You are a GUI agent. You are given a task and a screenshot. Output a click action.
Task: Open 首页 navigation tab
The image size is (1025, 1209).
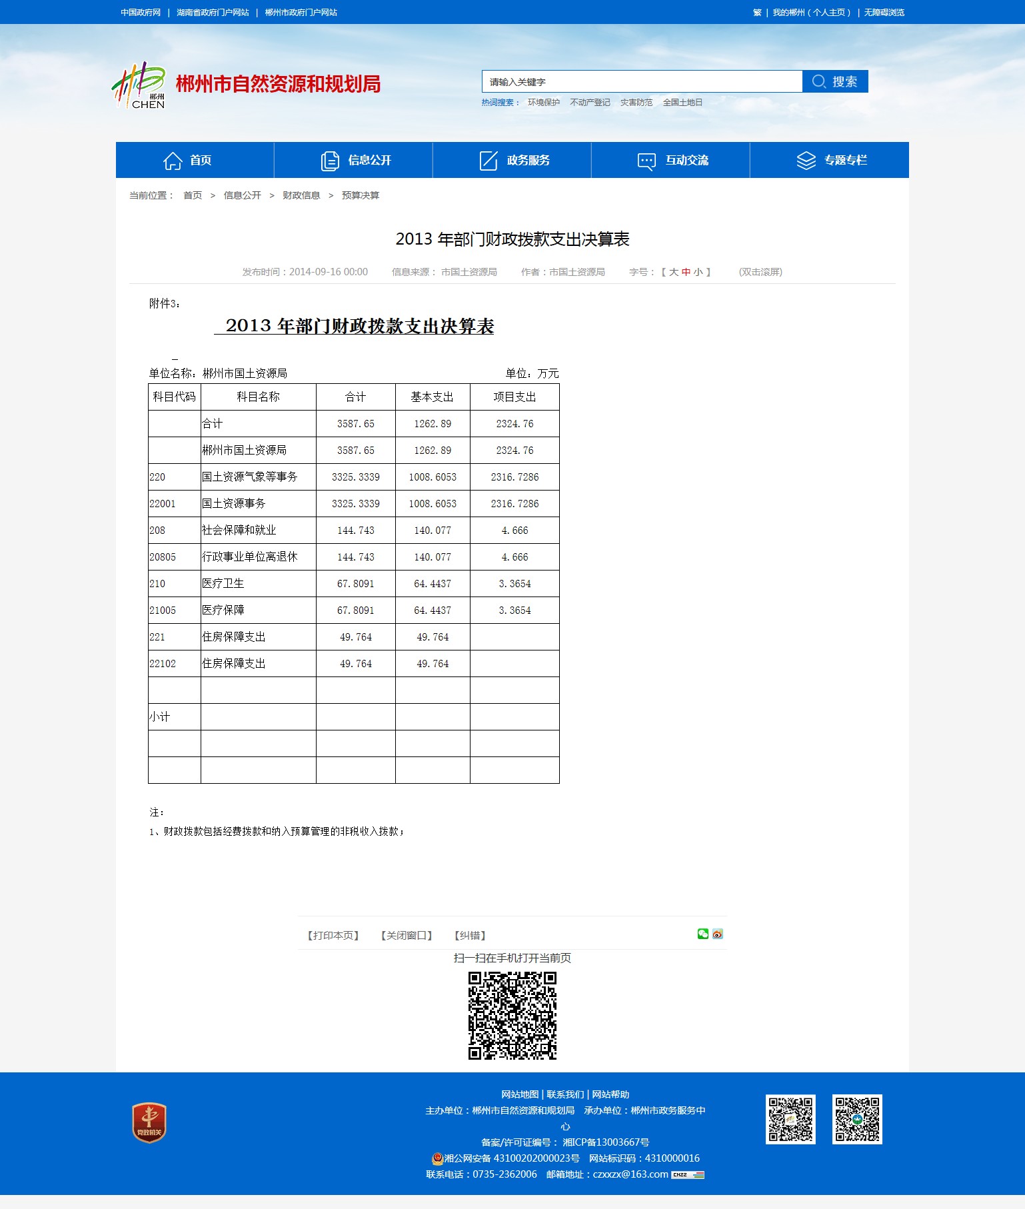[x=195, y=160]
